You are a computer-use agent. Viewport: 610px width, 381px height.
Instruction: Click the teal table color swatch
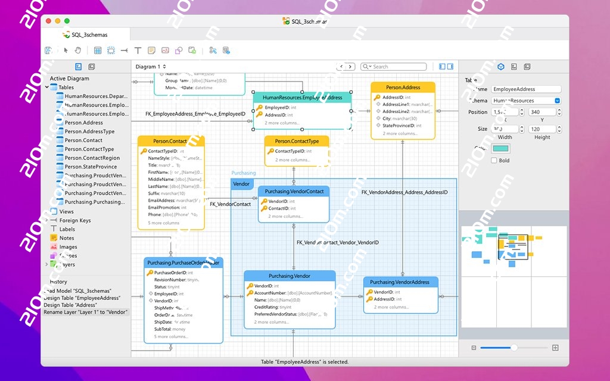pos(500,148)
